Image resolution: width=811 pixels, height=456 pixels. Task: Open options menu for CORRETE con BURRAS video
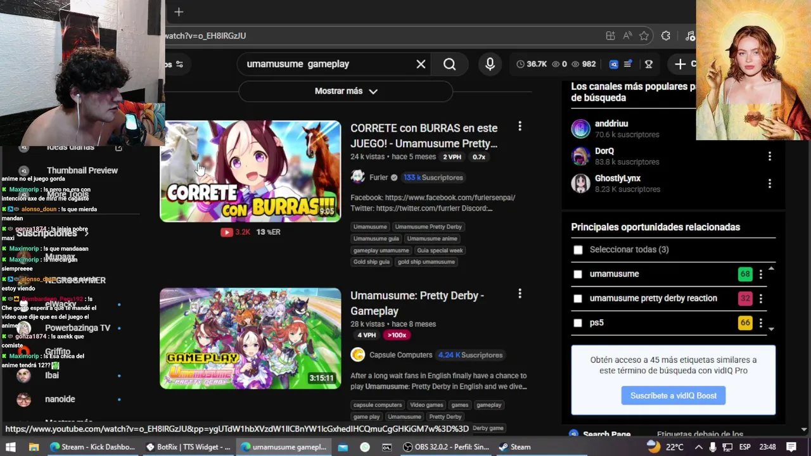520,127
